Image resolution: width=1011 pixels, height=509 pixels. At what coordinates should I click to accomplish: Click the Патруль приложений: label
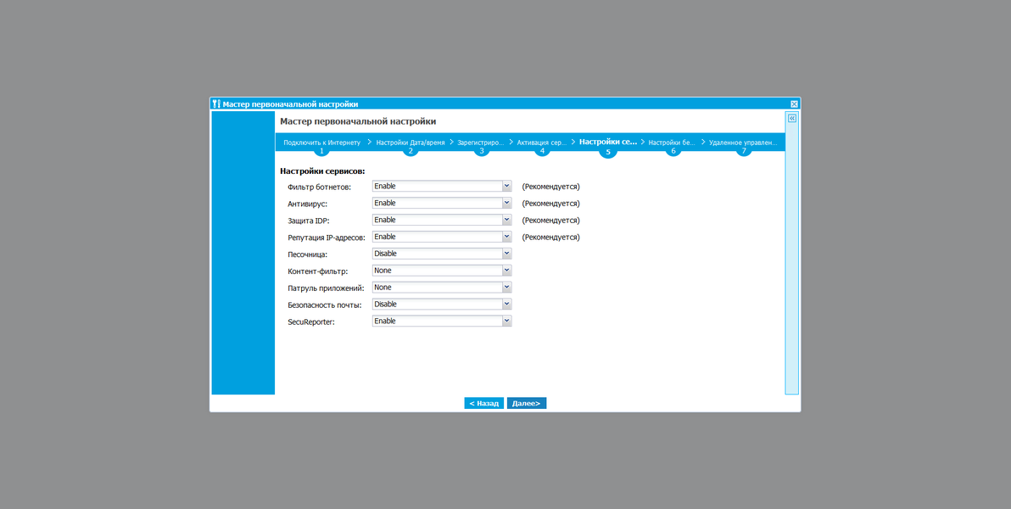327,288
